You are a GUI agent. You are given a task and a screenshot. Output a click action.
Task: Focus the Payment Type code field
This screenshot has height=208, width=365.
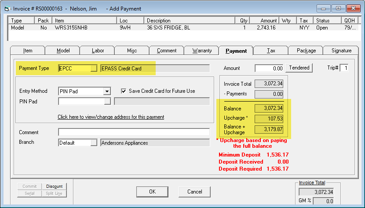pyautogui.click(x=74, y=68)
